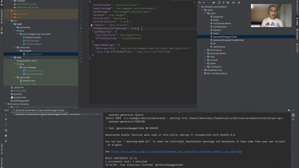Select petstore-automations root in Gradle panel
This screenshot has width=299, height=168.
215,7
